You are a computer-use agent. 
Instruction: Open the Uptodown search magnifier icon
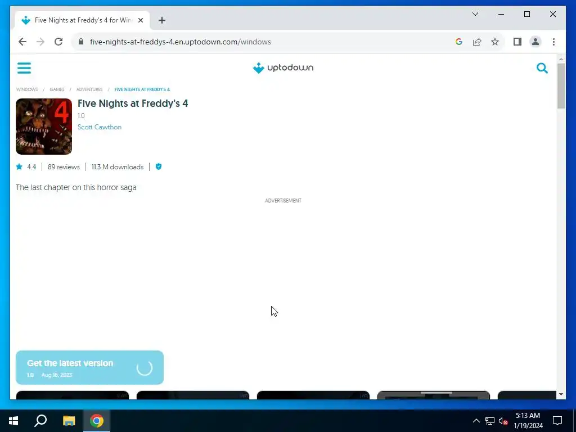[x=542, y=68]
